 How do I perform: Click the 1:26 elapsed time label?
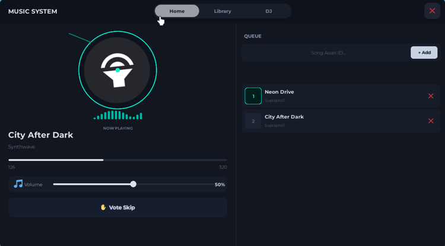[12, 167]
